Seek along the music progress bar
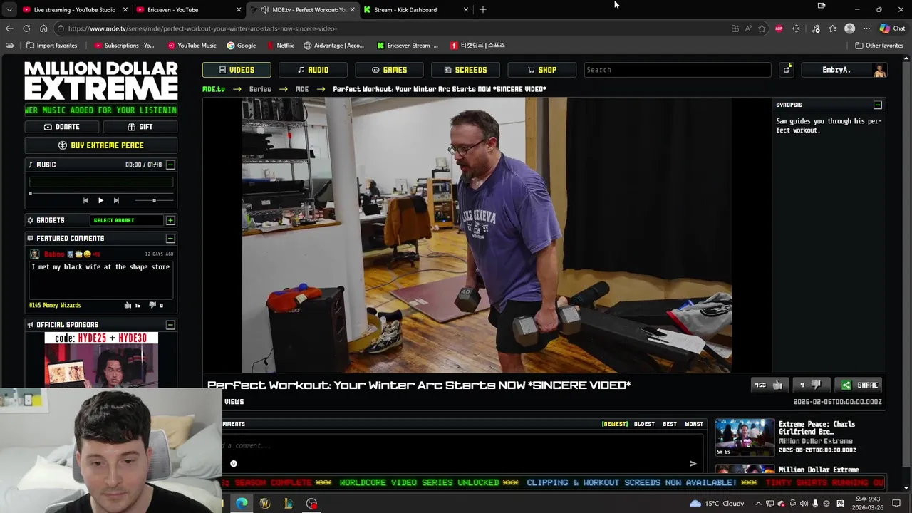The width and height of the screenshot is (912, 513). [x=100, y=193]
